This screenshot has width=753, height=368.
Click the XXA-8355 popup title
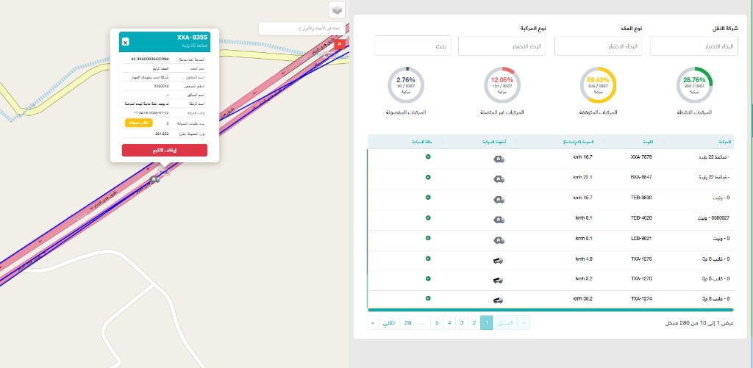click(x=192, y=37)
